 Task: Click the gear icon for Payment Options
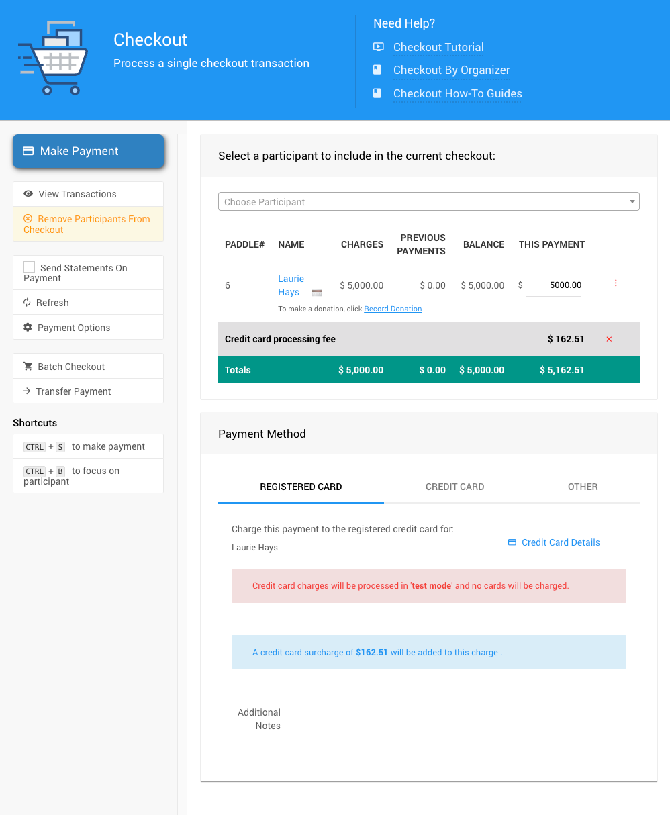pos(28,328)
